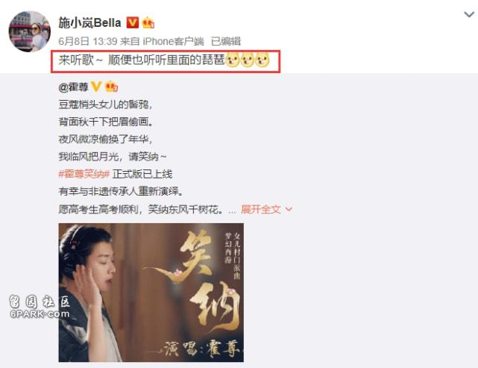The image size is (478, 368).
Task: Click the 已编辑 edited label
Action: click(226, 41)
